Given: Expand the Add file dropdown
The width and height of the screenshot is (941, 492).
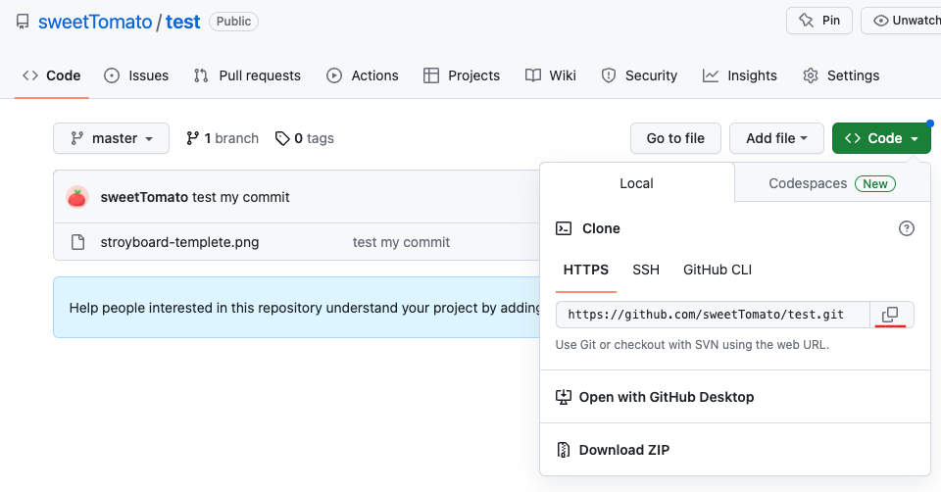Looking at the screenshot, I should [x=776, y=138].
